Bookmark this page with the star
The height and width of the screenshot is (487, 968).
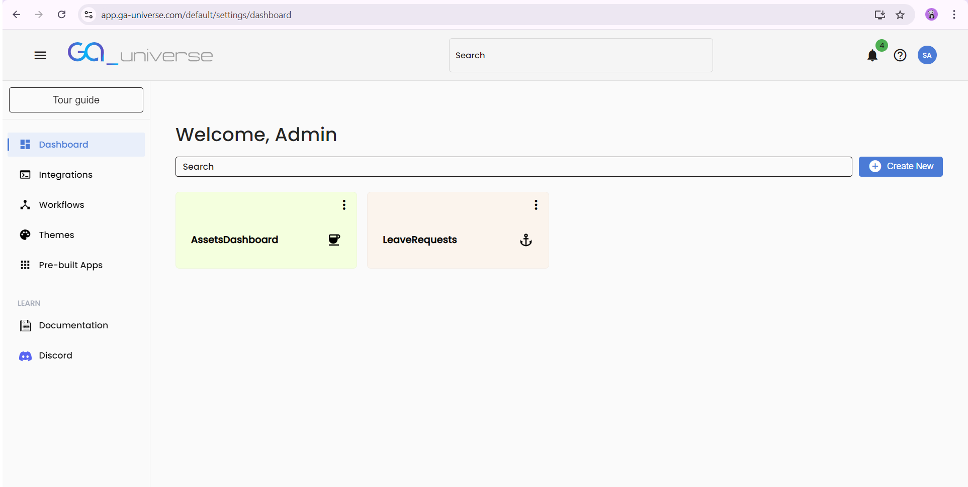(x=900, y=15)
